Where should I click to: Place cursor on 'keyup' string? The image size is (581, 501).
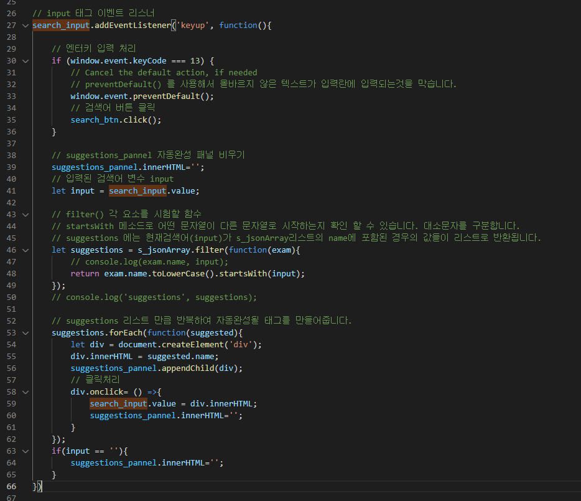coord(193,26)
